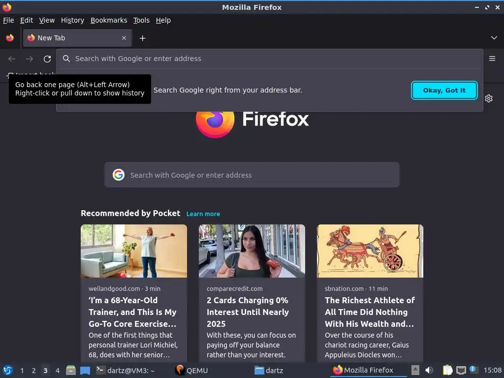Open the Bookmarks menu
This screenshot has height=378, width=504.
point(109,20)
